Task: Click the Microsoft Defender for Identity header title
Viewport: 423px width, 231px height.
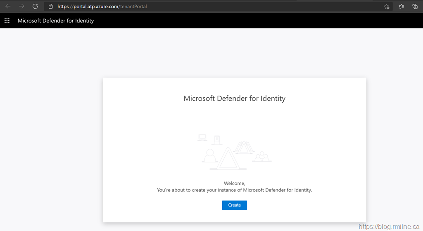Action: (56, 21)
